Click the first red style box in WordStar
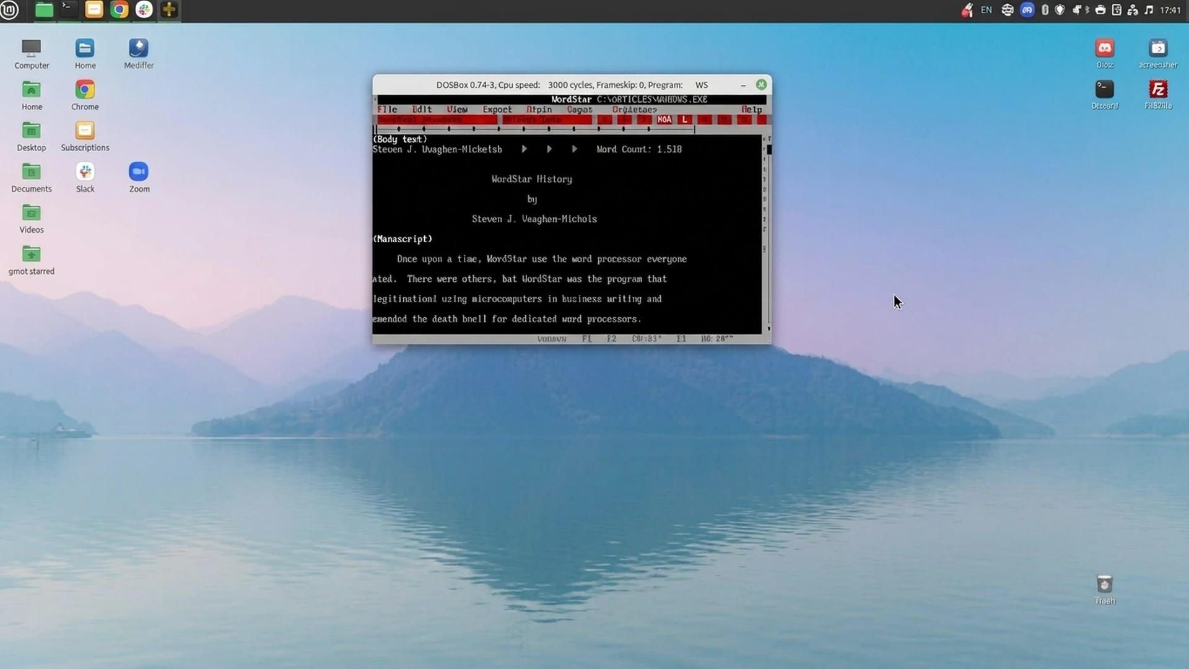The height and width of the screenshot is (669, 1189). (x=437, y=120)
